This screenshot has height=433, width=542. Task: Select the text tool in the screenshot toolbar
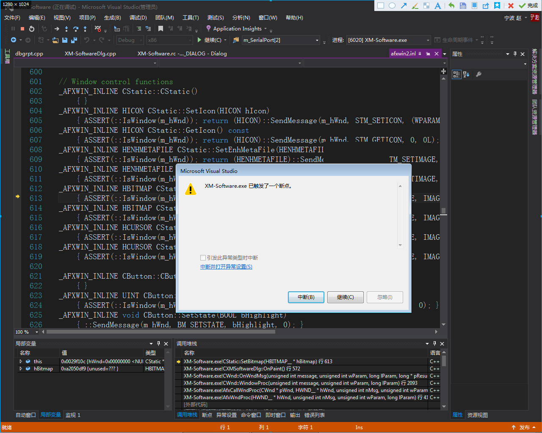438,5
